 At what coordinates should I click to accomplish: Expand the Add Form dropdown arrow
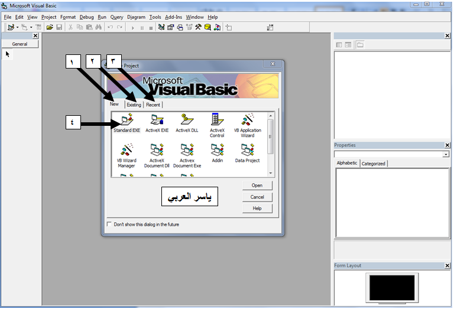[31, 28]
